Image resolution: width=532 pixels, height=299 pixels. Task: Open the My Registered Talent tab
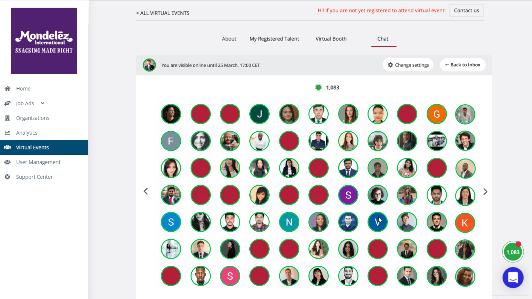pyautogui.click(x=274, y=39)
